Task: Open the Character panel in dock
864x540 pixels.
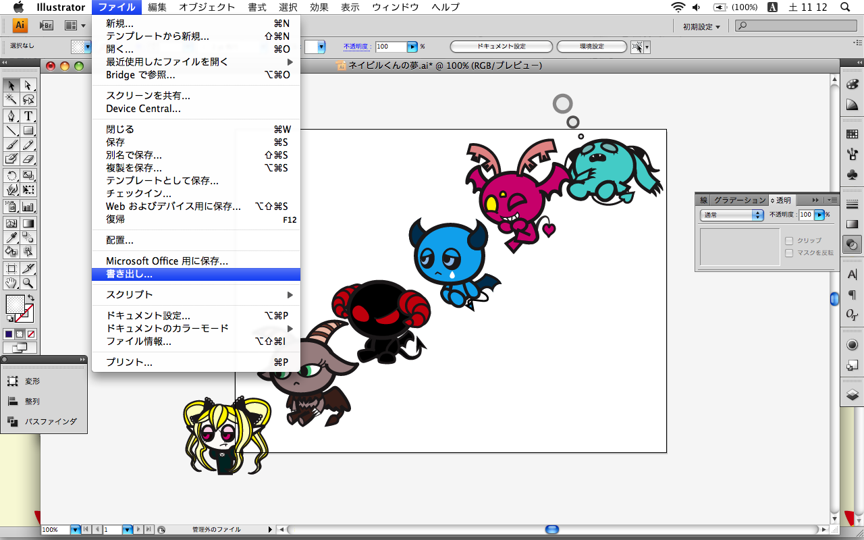Action: (852, 275)
